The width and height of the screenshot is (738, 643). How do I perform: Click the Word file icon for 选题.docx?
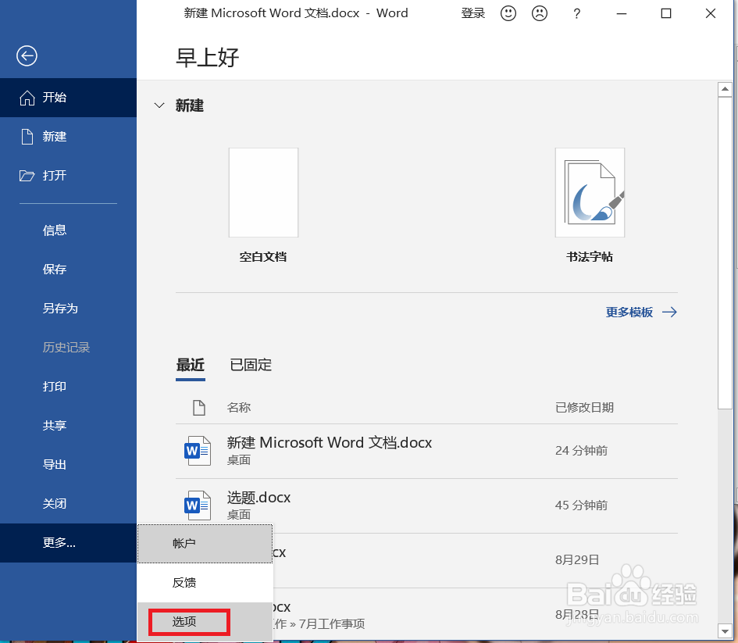click(198, 505)
